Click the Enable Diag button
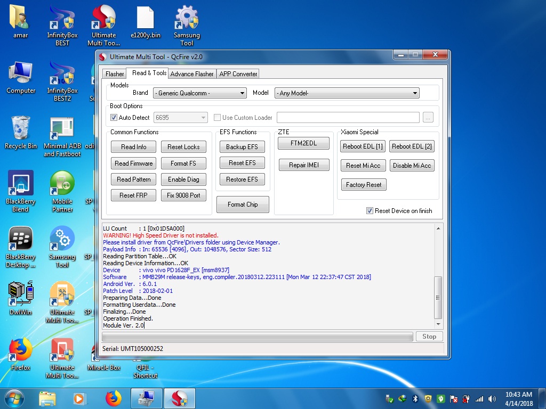The height and width of the screenshot is (409, 546). 183,179
